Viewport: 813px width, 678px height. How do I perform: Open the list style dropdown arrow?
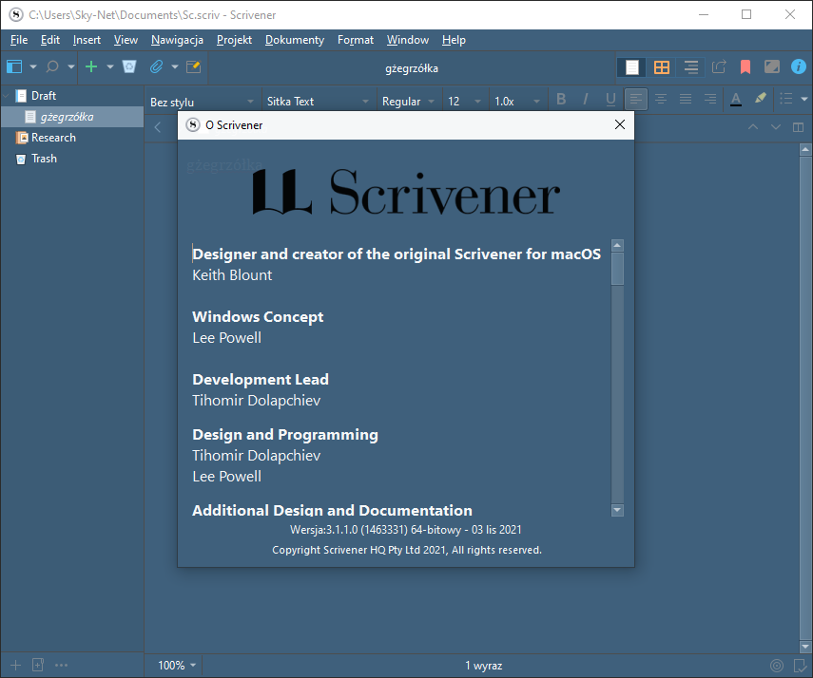804,99
